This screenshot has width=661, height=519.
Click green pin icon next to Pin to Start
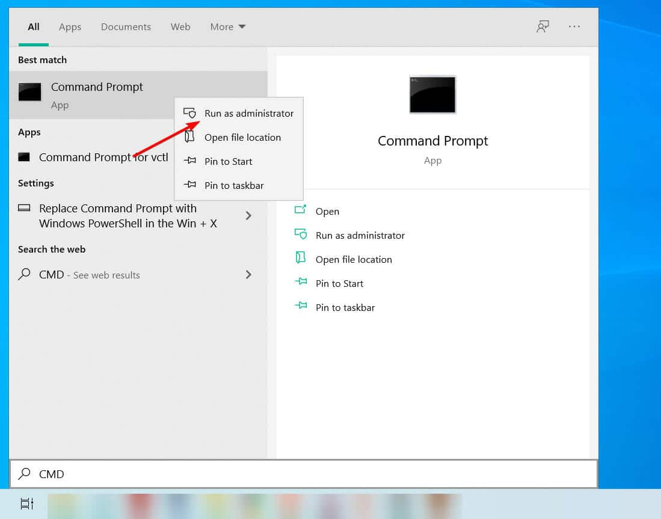(x=301, y=281)
